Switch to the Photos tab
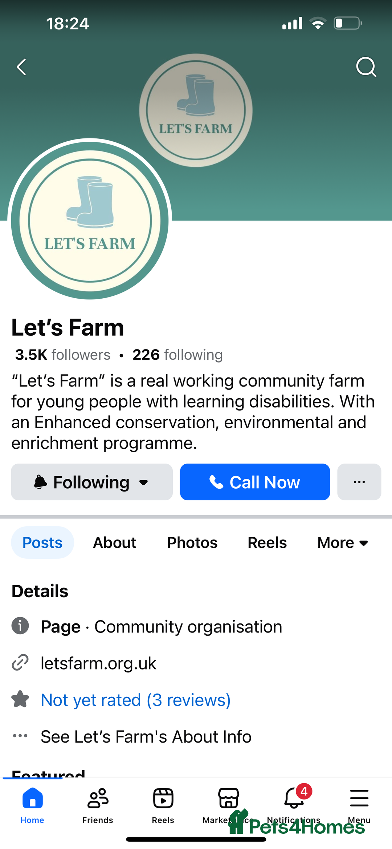The image size is (392, 849). 192,543
